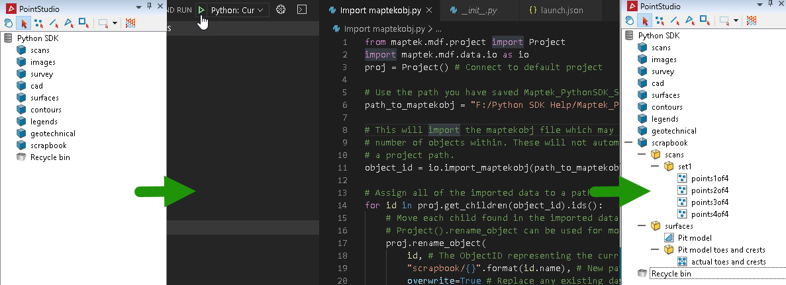786x285 pixels.
Task: Choose the square cell selection tool in right PointStudio panel
Action: click(705, 20)
